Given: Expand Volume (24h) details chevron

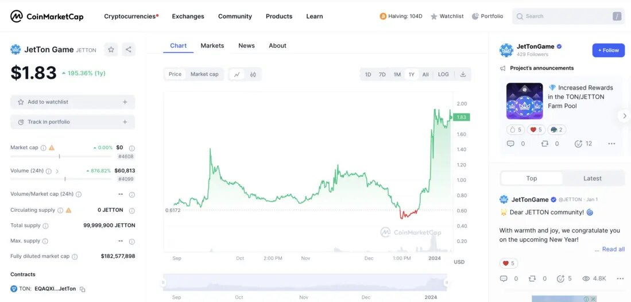Looking at the screenshot, I should 57,171.
